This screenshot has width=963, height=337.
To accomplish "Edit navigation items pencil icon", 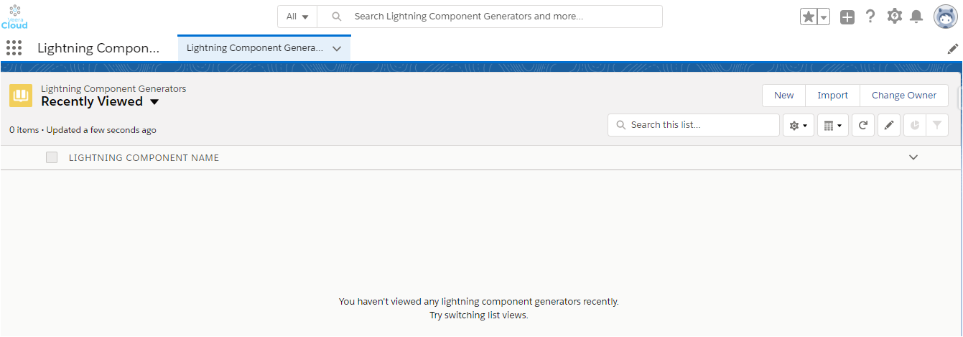I will [x=953, y=48].
